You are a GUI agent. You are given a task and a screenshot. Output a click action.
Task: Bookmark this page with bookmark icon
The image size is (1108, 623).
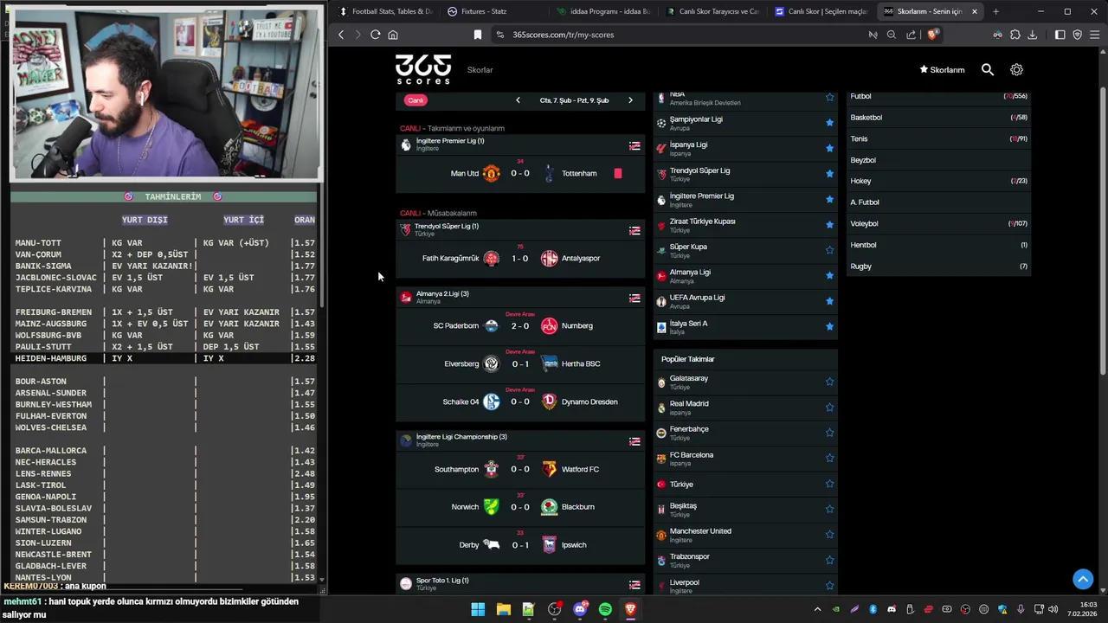[477, 35]
